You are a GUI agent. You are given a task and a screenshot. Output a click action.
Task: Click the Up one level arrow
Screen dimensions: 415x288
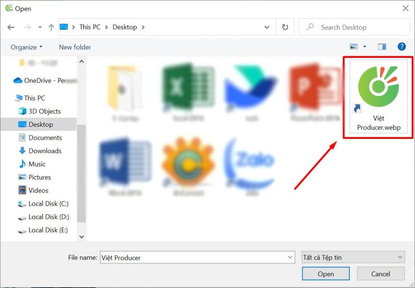[51, 28]
